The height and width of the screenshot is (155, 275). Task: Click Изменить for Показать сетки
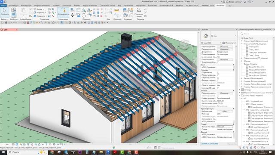225,59
